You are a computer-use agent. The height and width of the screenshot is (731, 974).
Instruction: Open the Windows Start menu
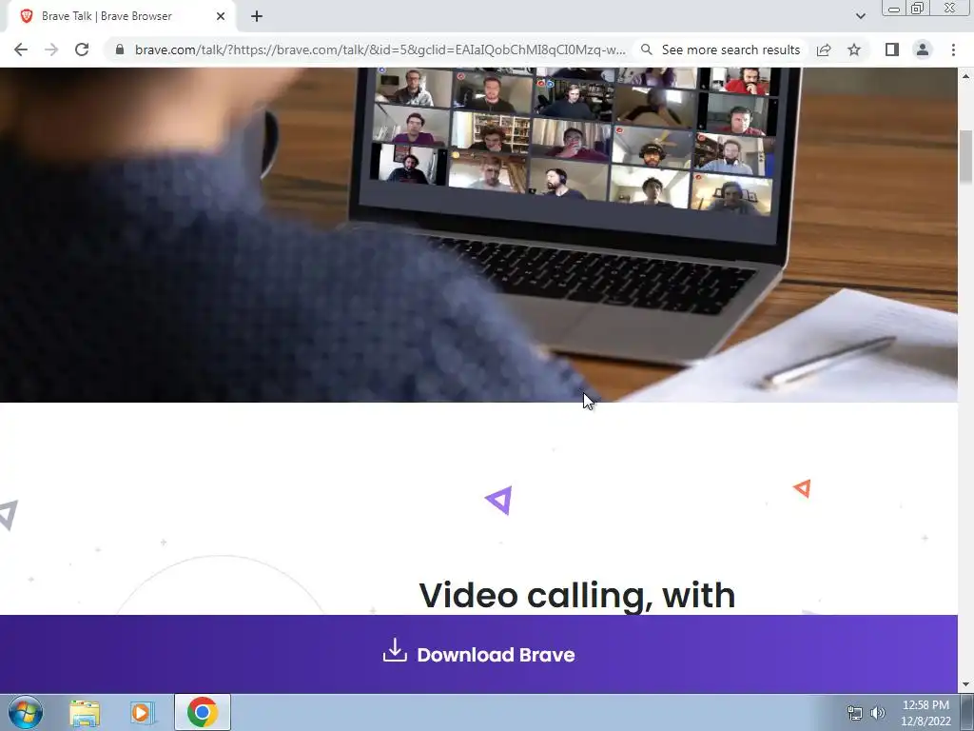[x=26, y=712]
